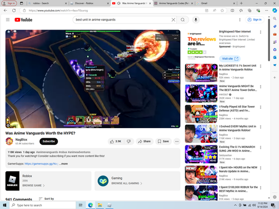The height and width of the screenshot is (209, 279).
Task: Go to YouTube home via logo
Action: [x=23, y=20]
